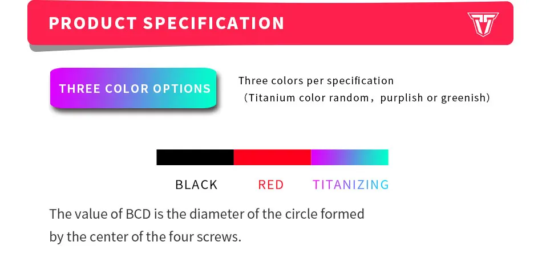Click the words 'purplish or greenish' in the note

click(434, 98)
